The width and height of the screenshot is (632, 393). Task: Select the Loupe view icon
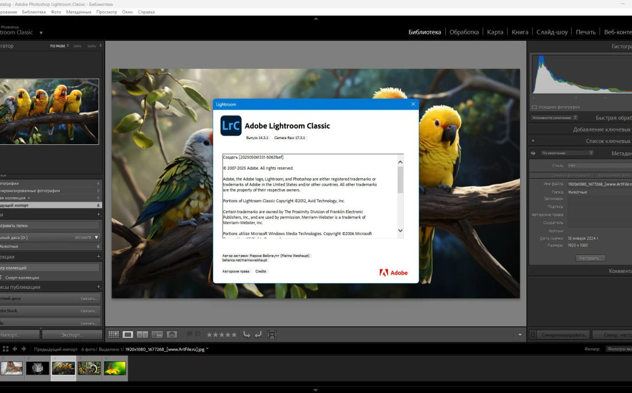coord(128,334)
